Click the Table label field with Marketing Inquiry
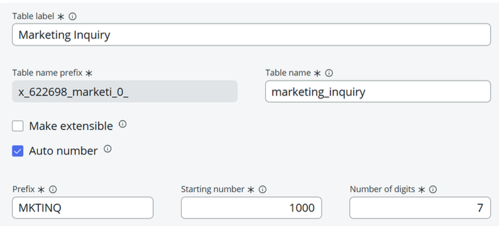The image size is (499, 226). (x=251, y=35)
